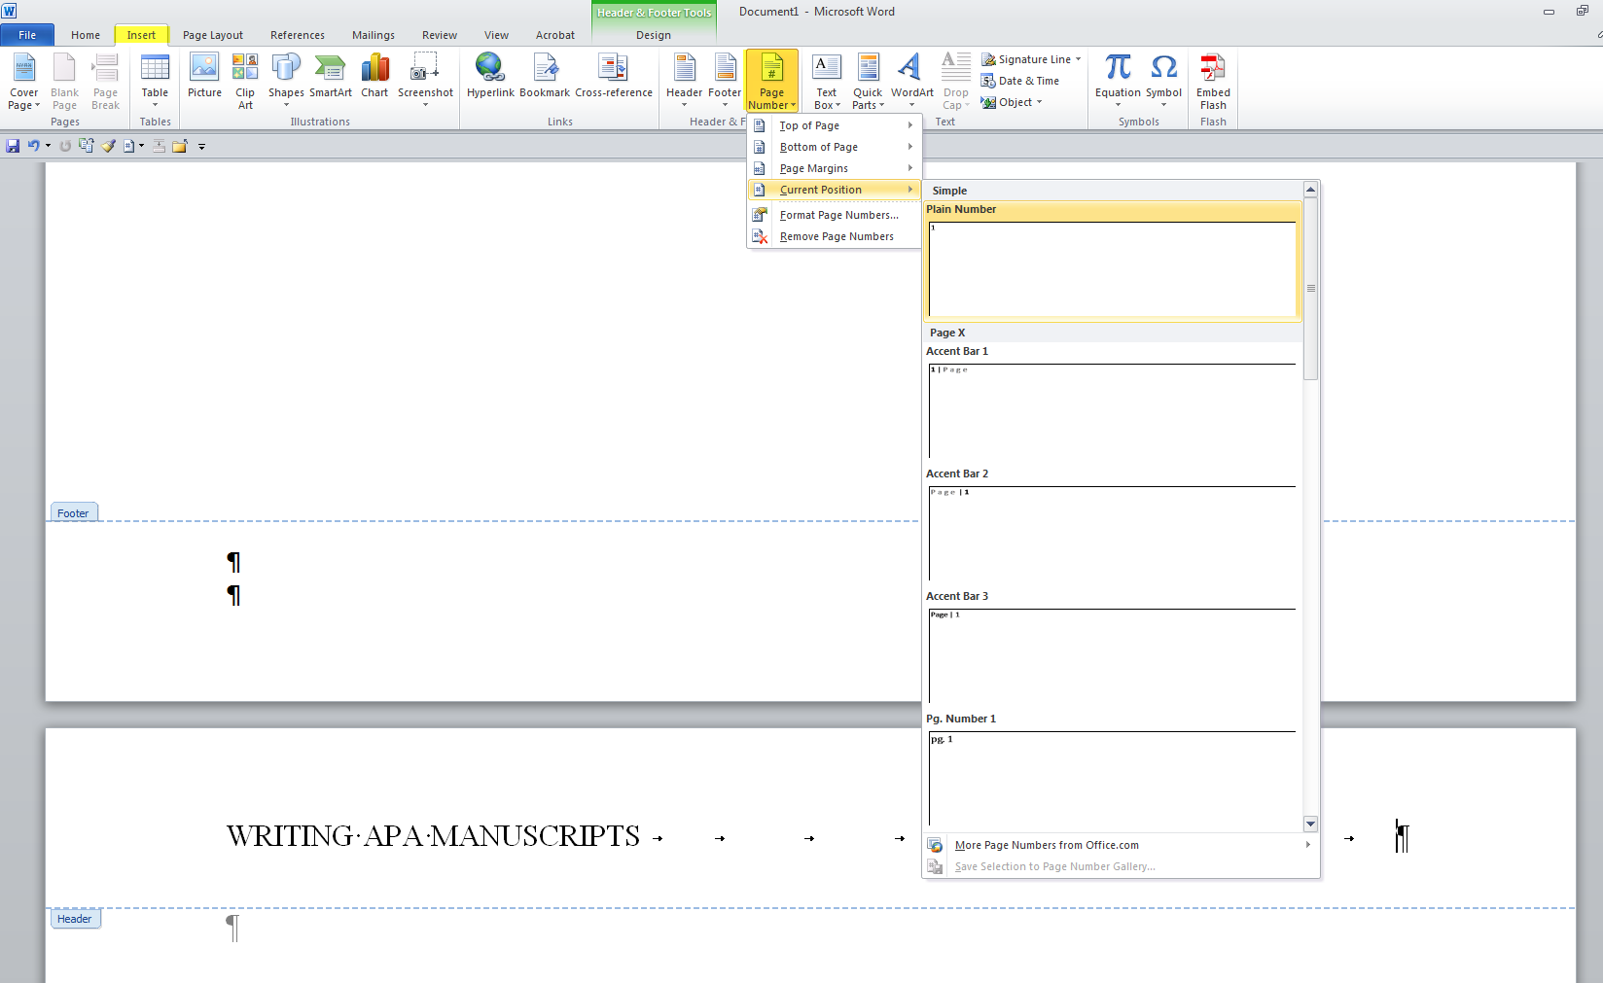Expand the Object dropdown arrow
The width and height of the screenshot is (1603, 983).
point(1039,102)
